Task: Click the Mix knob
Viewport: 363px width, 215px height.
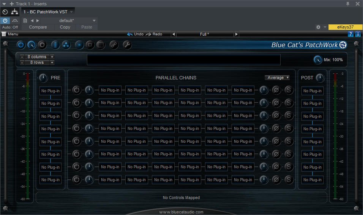Action: (317, 60)
